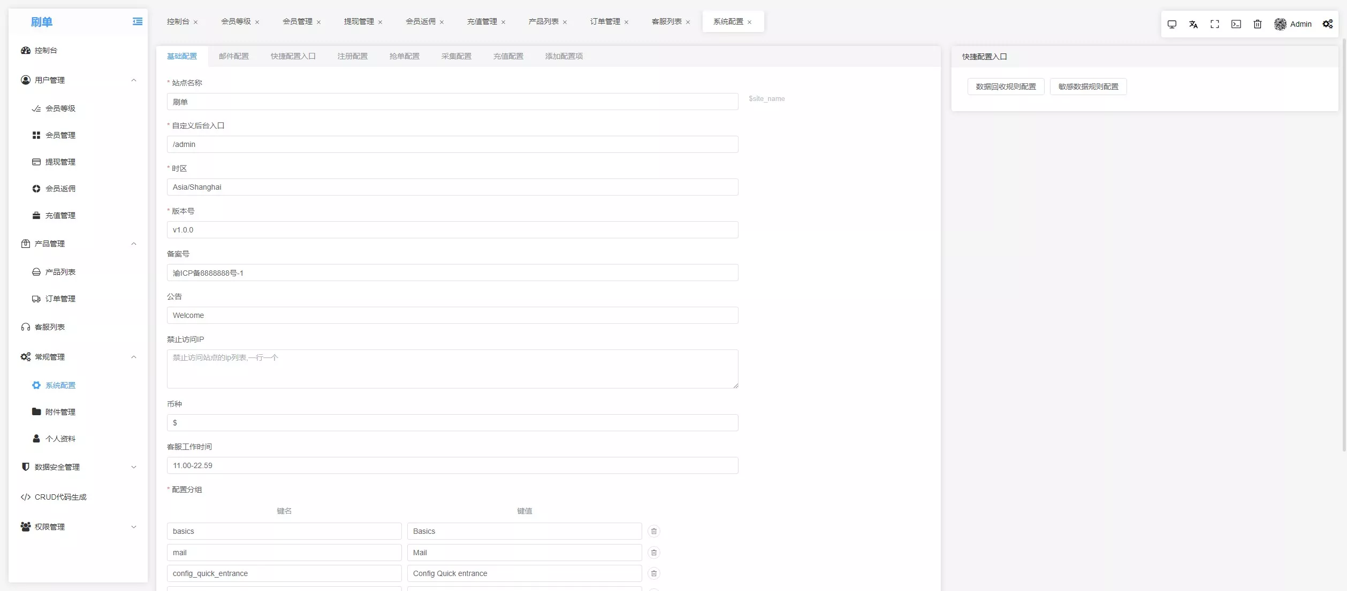Close the 订单管理 tab
1347x591 pixels.
pyautogui.click(x=626, y=22)
